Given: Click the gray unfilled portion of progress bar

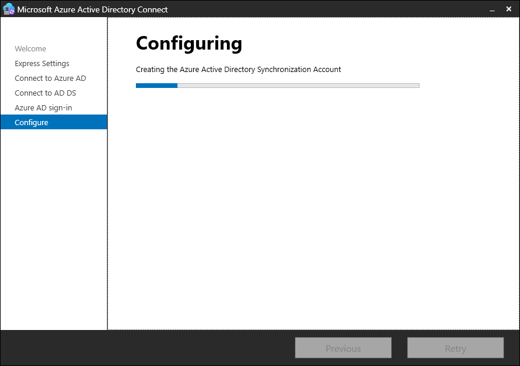Looking at the screenshot, I should point(298,86).
